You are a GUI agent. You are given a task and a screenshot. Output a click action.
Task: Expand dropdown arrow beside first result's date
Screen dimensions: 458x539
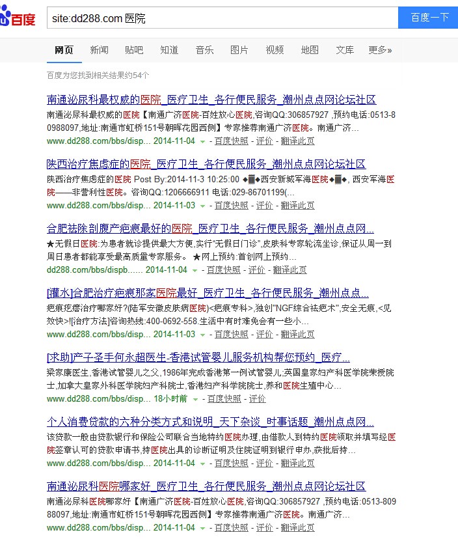click(x=202, y=141)
